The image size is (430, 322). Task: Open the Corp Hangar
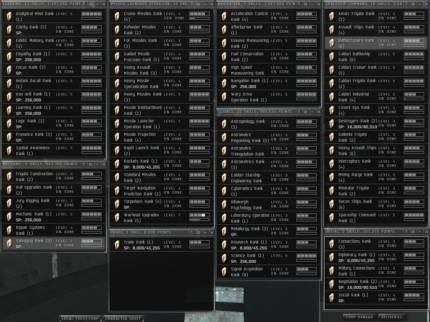(x=359, y=317)
